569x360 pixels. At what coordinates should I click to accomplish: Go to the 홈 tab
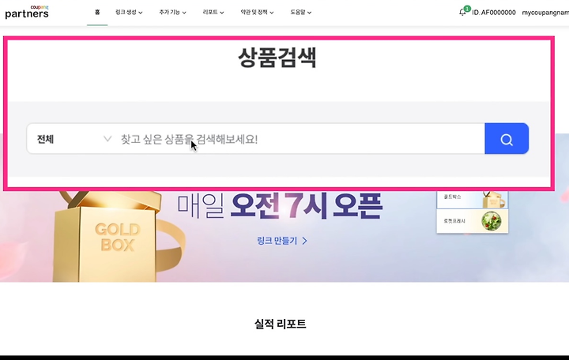pyautogui.click(x=97, y=13)
